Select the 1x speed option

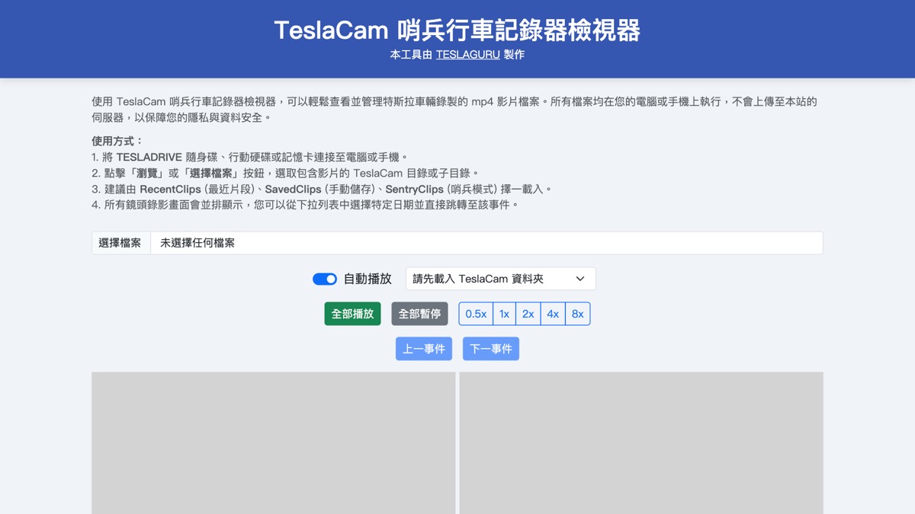pyautogui.click(x=504, y=314)
